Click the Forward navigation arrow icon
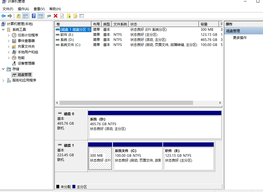The height and width of the screenshot is (192, 263). 10,16
